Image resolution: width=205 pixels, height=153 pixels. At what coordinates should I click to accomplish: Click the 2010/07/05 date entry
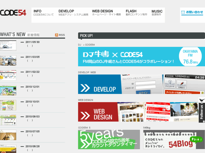(x=32, y=131)
